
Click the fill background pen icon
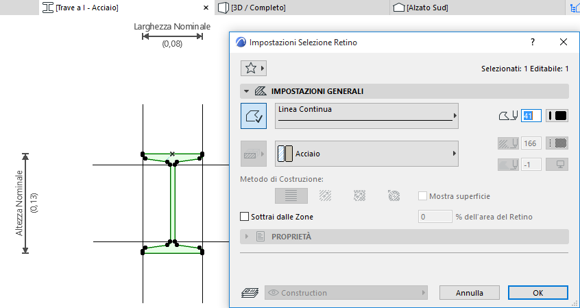tap(508, 165)
